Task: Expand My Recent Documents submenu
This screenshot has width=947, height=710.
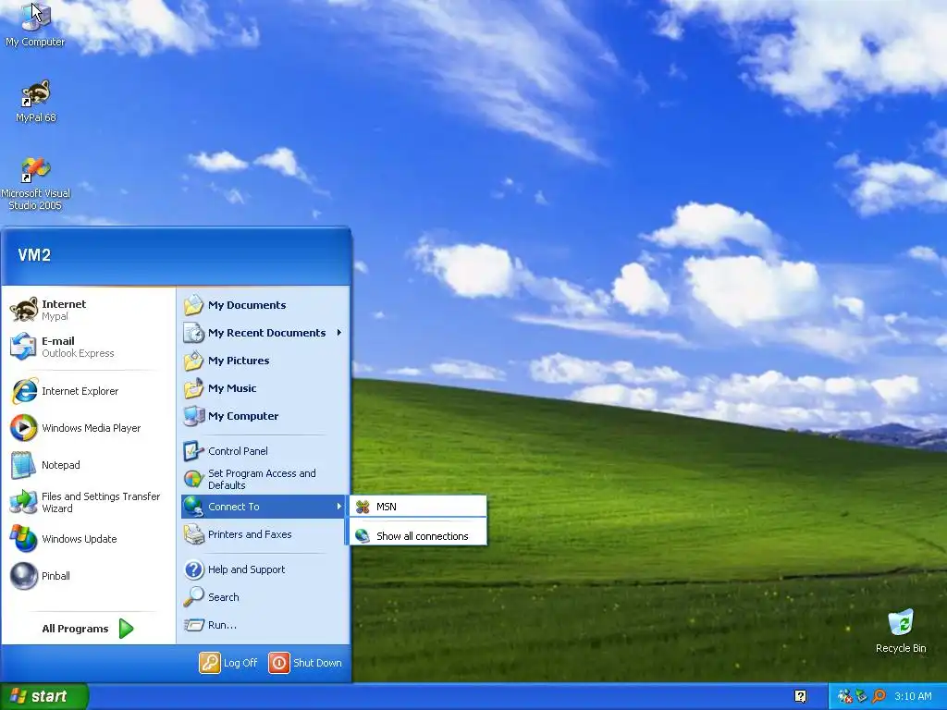Action: click(x=264, y=333)
